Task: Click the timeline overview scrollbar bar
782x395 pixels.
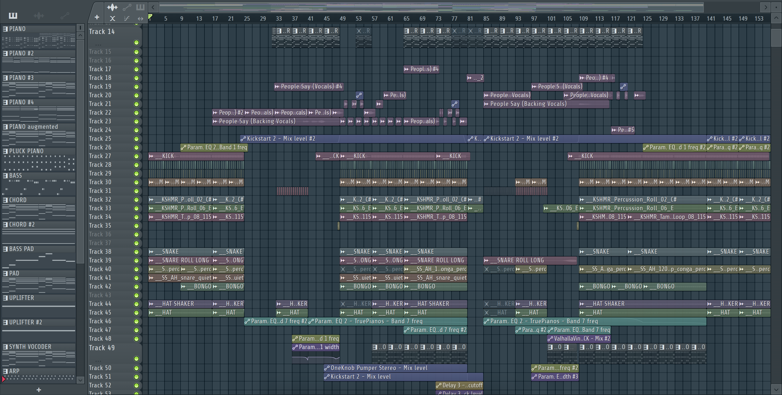Action: (431, 7)
